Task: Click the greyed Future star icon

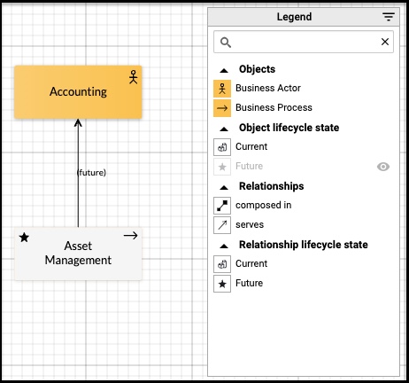Action: click(222, 167)
